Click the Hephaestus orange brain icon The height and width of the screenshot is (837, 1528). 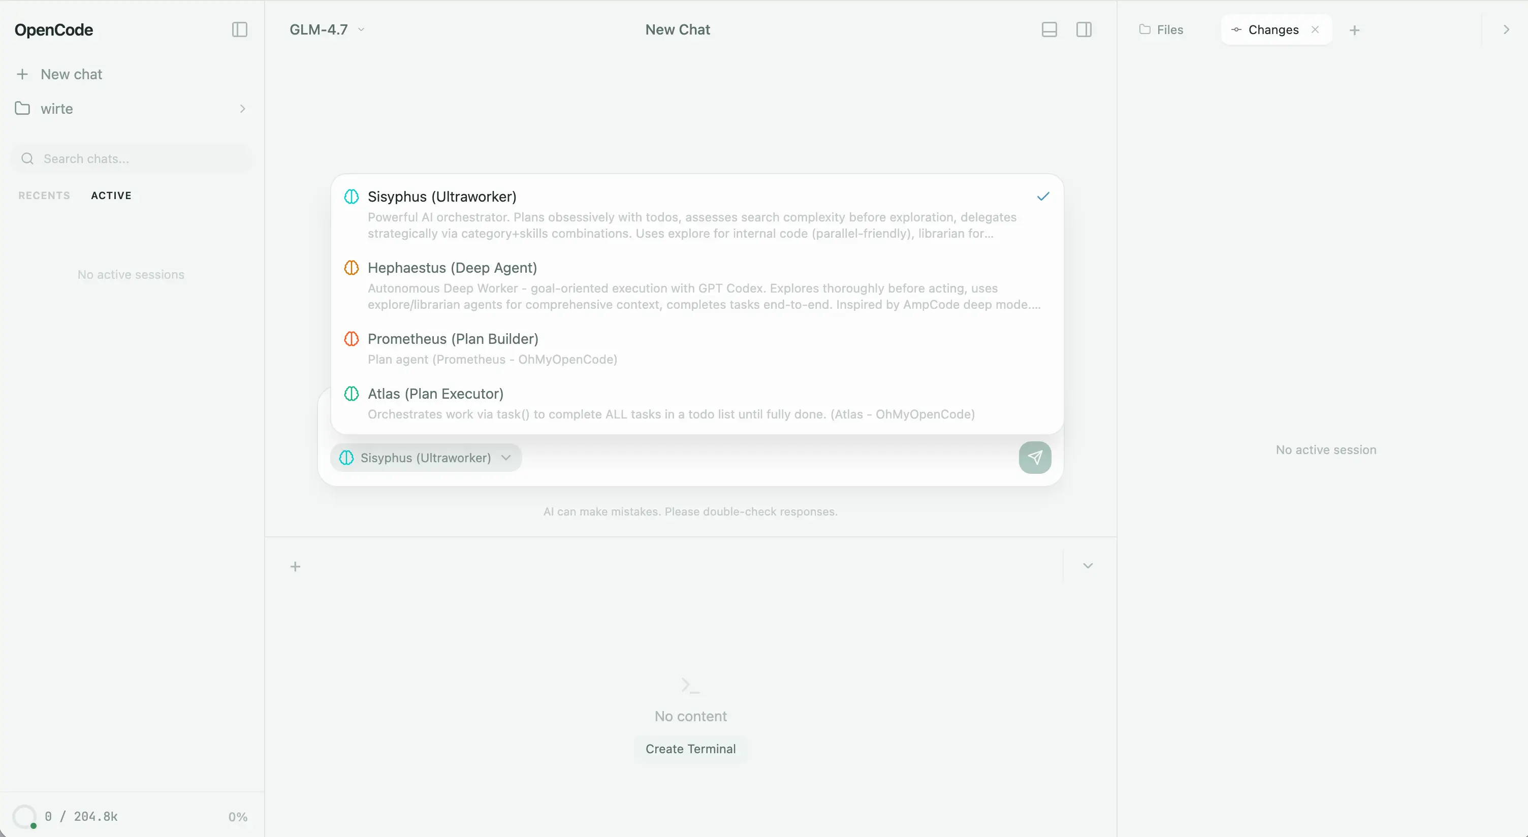pos(351,268)
